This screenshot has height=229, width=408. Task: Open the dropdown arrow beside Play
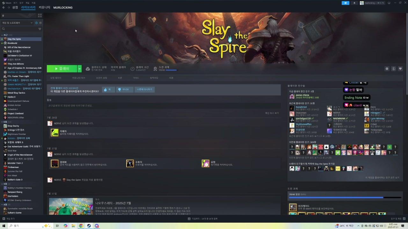tap(80, 69)
